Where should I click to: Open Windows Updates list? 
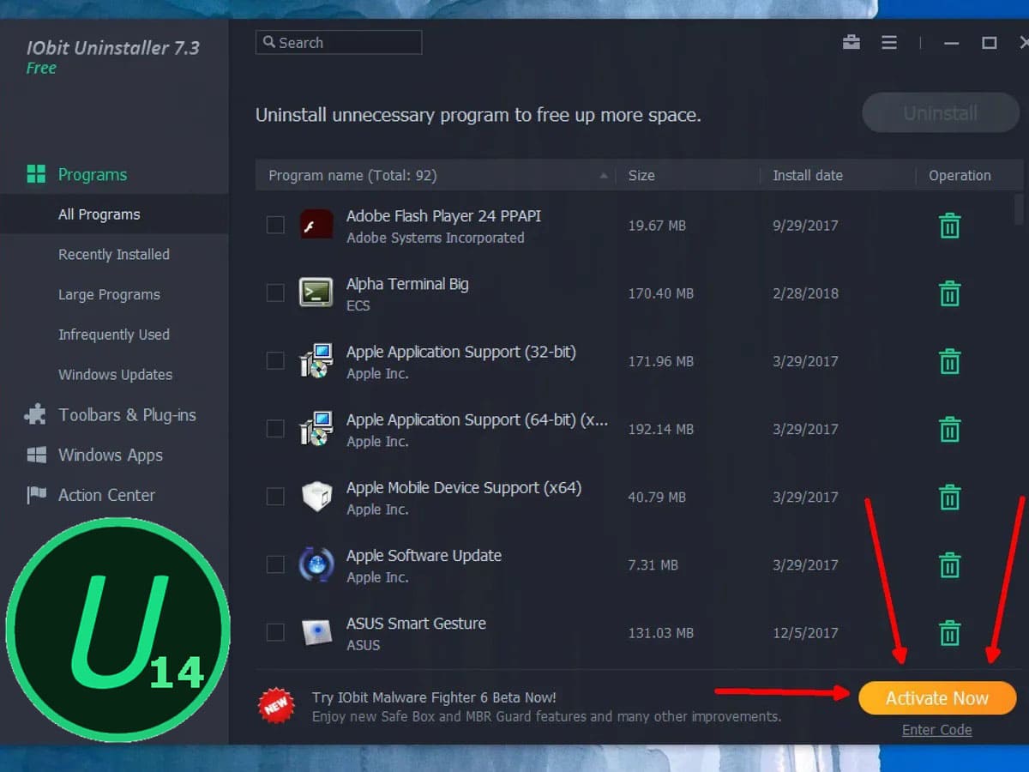pos(115,374)
